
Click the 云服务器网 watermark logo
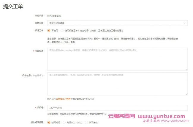click(121, 116)
